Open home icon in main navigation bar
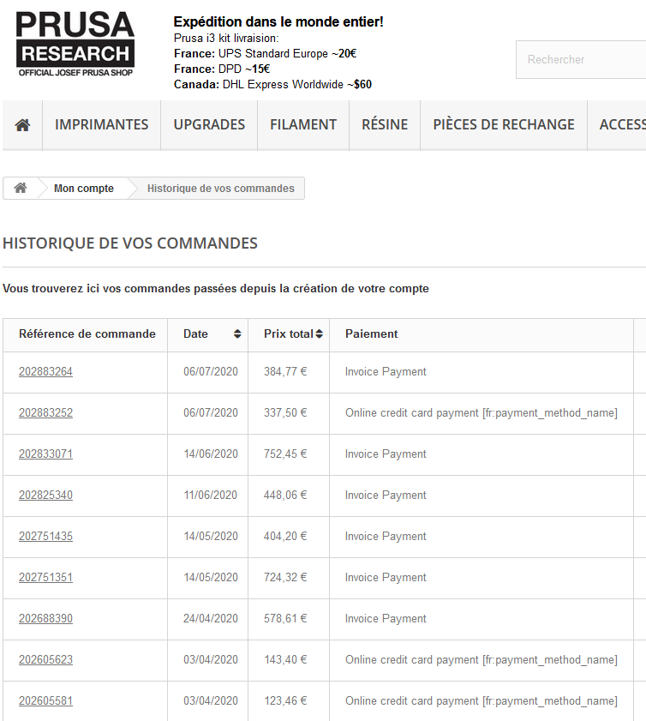 point(22,124)
